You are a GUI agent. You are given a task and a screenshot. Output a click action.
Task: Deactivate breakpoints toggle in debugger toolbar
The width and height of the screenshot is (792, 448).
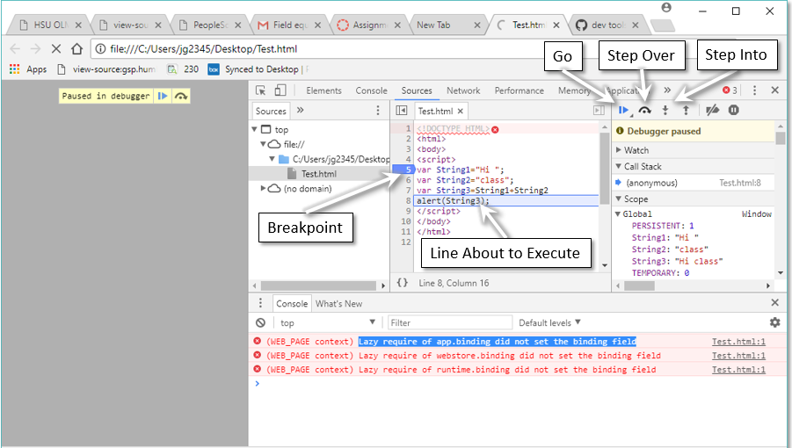[713, 111]
